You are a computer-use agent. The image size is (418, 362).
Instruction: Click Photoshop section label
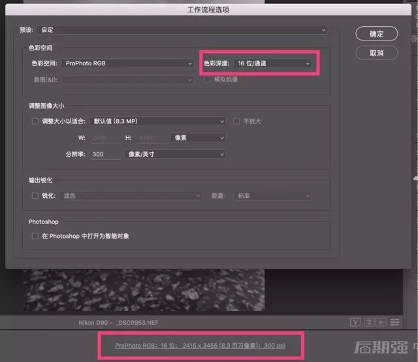(x=44, y=222)
